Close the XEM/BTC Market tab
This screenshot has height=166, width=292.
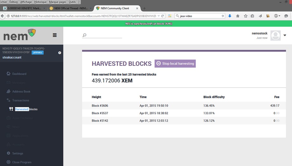(44, 8)
